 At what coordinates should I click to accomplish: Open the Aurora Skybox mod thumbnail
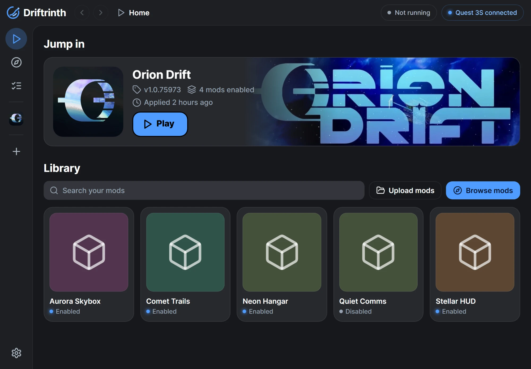click(x=89, y=252)
